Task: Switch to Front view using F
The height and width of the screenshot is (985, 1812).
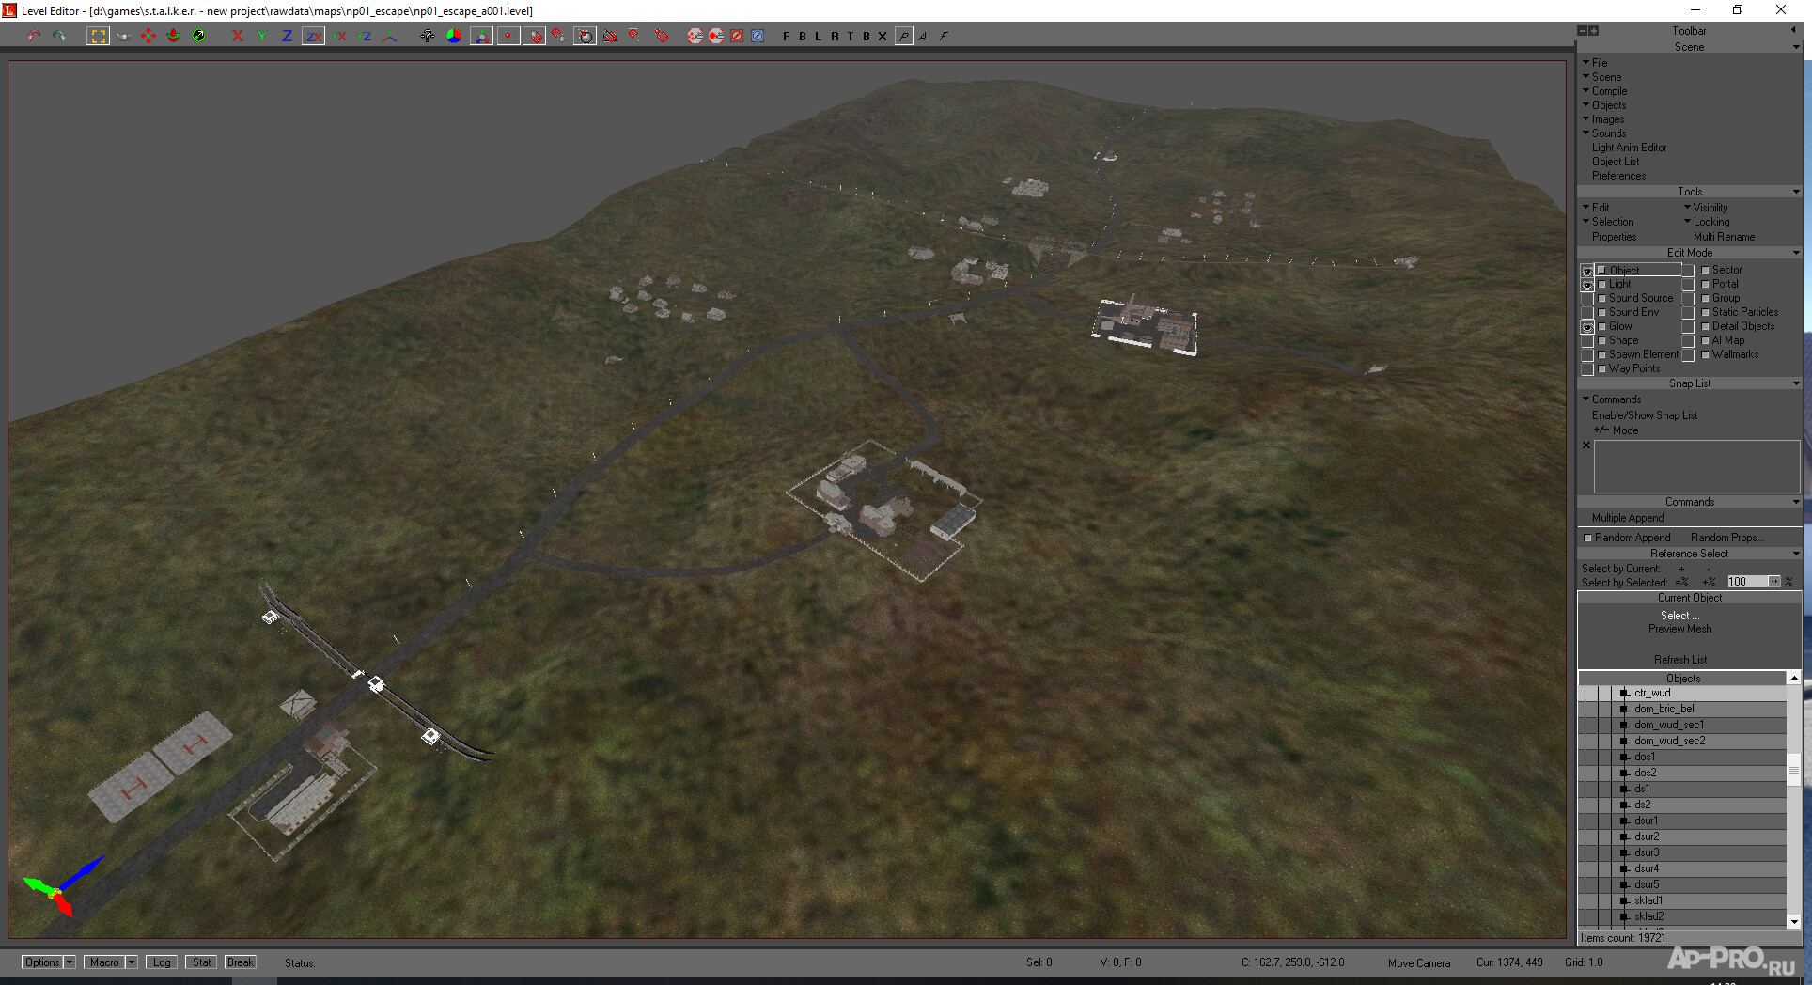Action: click(786, 37)
